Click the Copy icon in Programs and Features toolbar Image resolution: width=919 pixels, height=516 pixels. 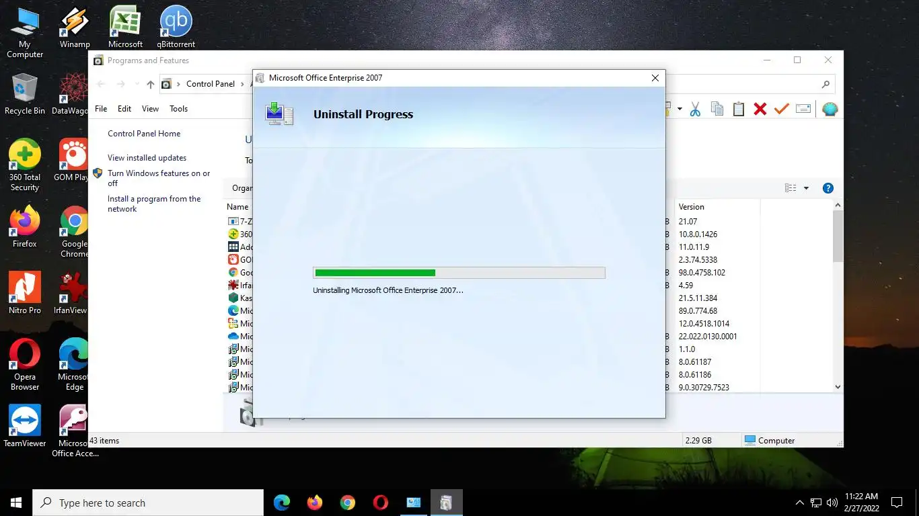(x=717, y=109)
